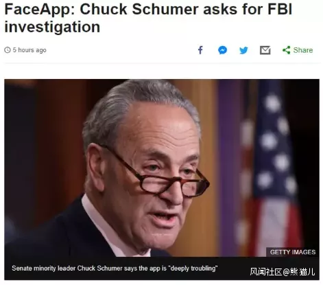
Task: Click 'Chuck Schumer asks for FBI' headline text
Action: coord(186,10)
